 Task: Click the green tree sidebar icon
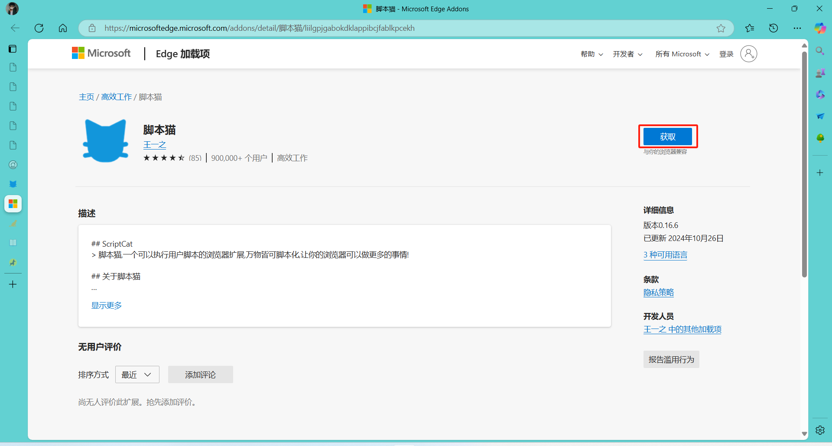[820, 138]
